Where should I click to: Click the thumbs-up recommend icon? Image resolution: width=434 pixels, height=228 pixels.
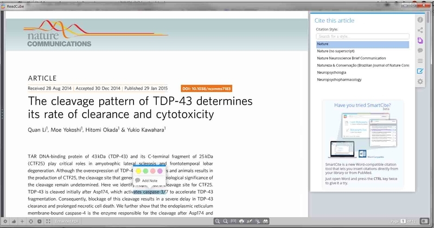point(14,222)
